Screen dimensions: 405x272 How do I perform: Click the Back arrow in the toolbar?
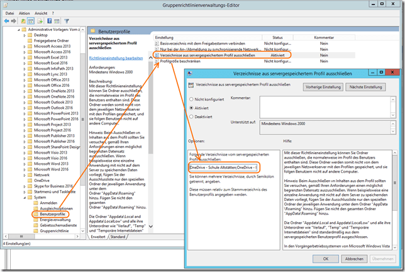(x=7, y=20)
